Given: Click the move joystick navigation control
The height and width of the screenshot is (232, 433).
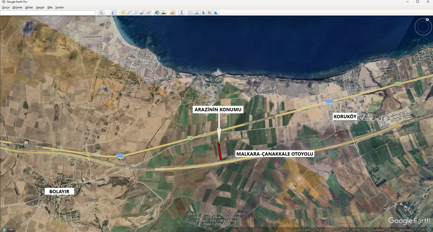Looking at the screenshot, I should 423,43.
